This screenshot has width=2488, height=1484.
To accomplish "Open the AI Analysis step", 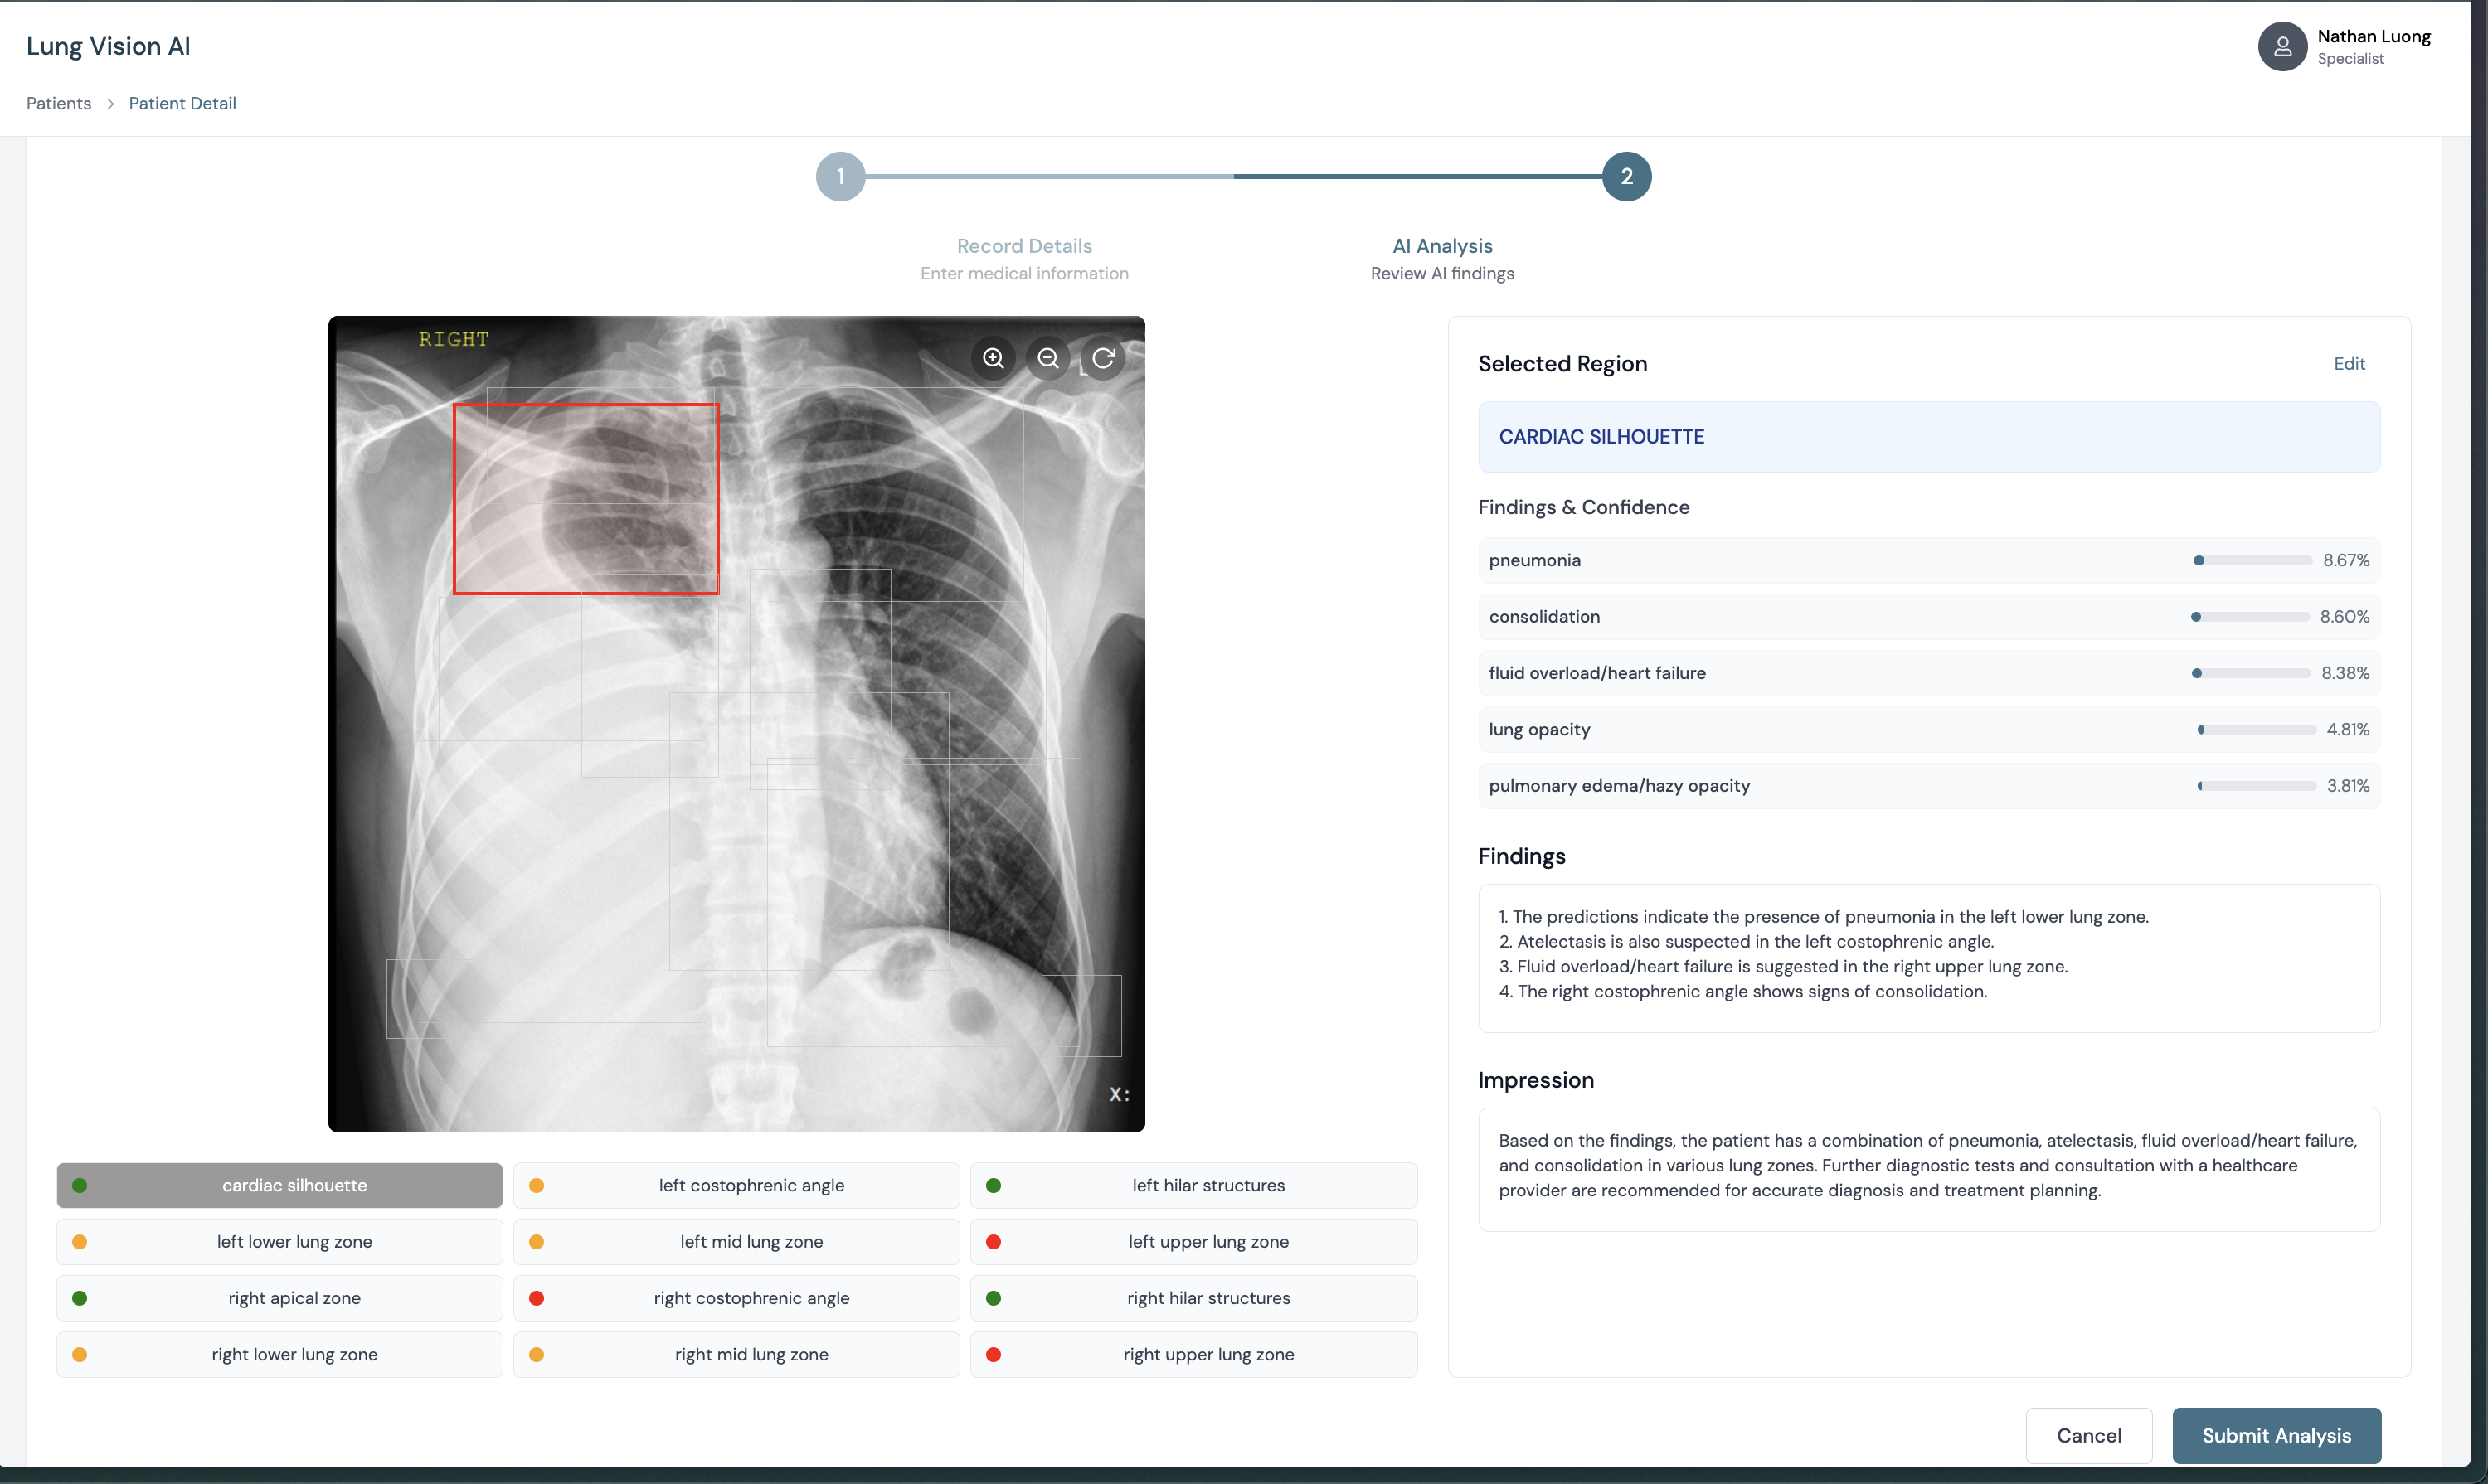I will coord(1441,246).
